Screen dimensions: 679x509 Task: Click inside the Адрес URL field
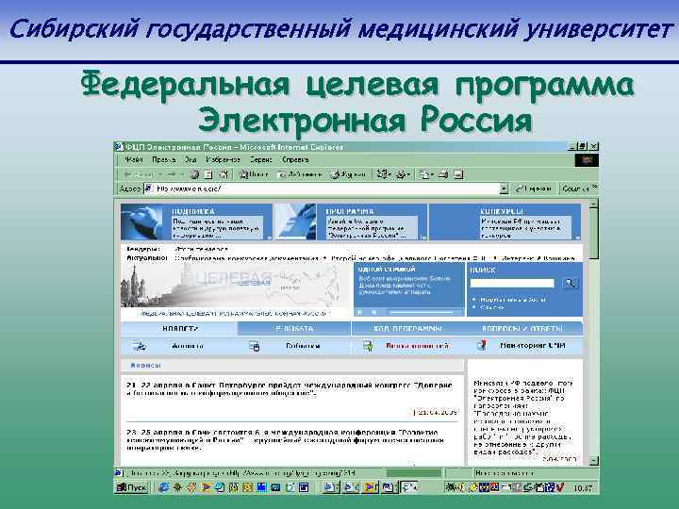(323, 189)
